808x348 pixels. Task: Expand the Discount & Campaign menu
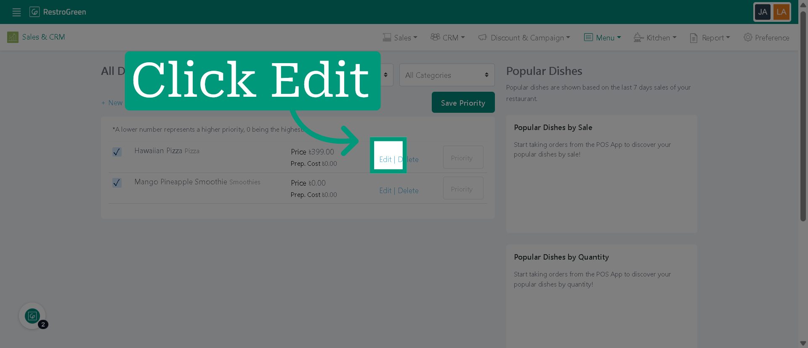524,37
